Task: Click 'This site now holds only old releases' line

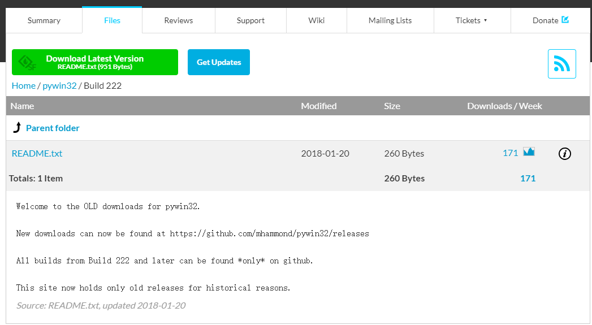Action: (x=153, y=288)
